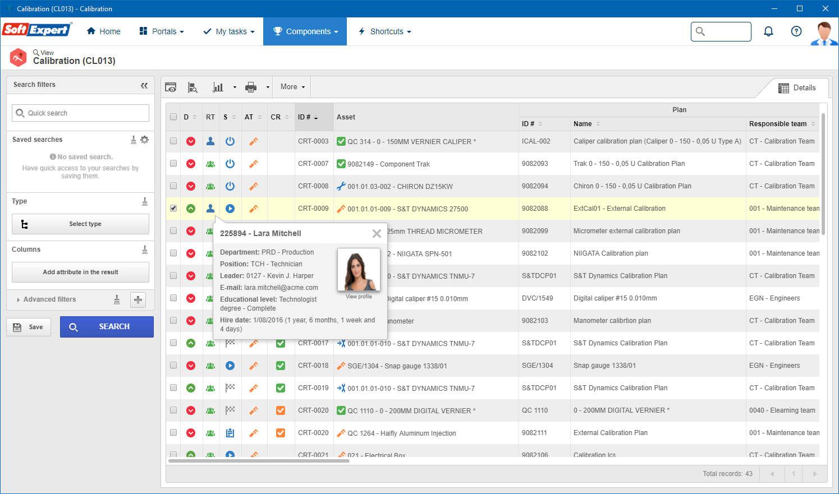The height and width of the screenshot is (494, 839).
Task: Click the power status icon for CRT-0007
Action: pos(230,164)
